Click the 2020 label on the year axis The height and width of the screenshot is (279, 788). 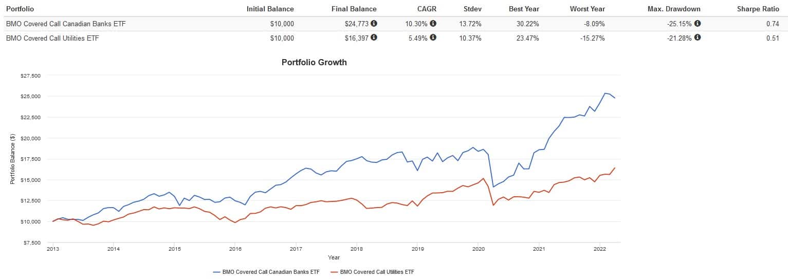pos(478,249)
